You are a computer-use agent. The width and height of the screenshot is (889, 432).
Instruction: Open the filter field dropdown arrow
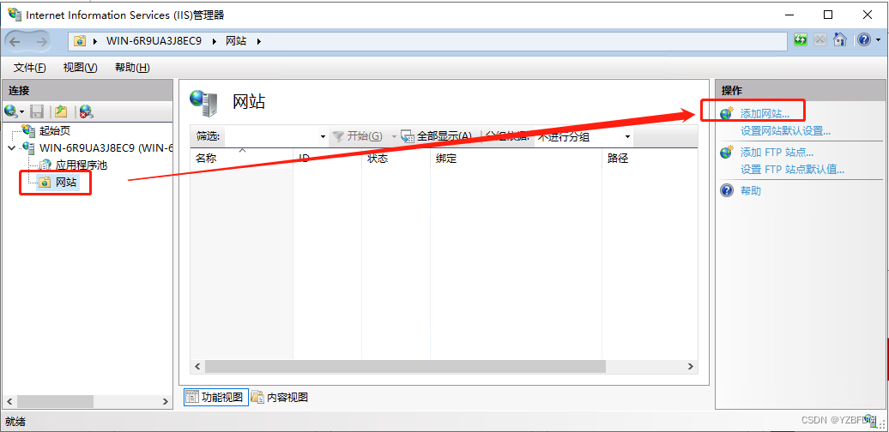(324, 136)
